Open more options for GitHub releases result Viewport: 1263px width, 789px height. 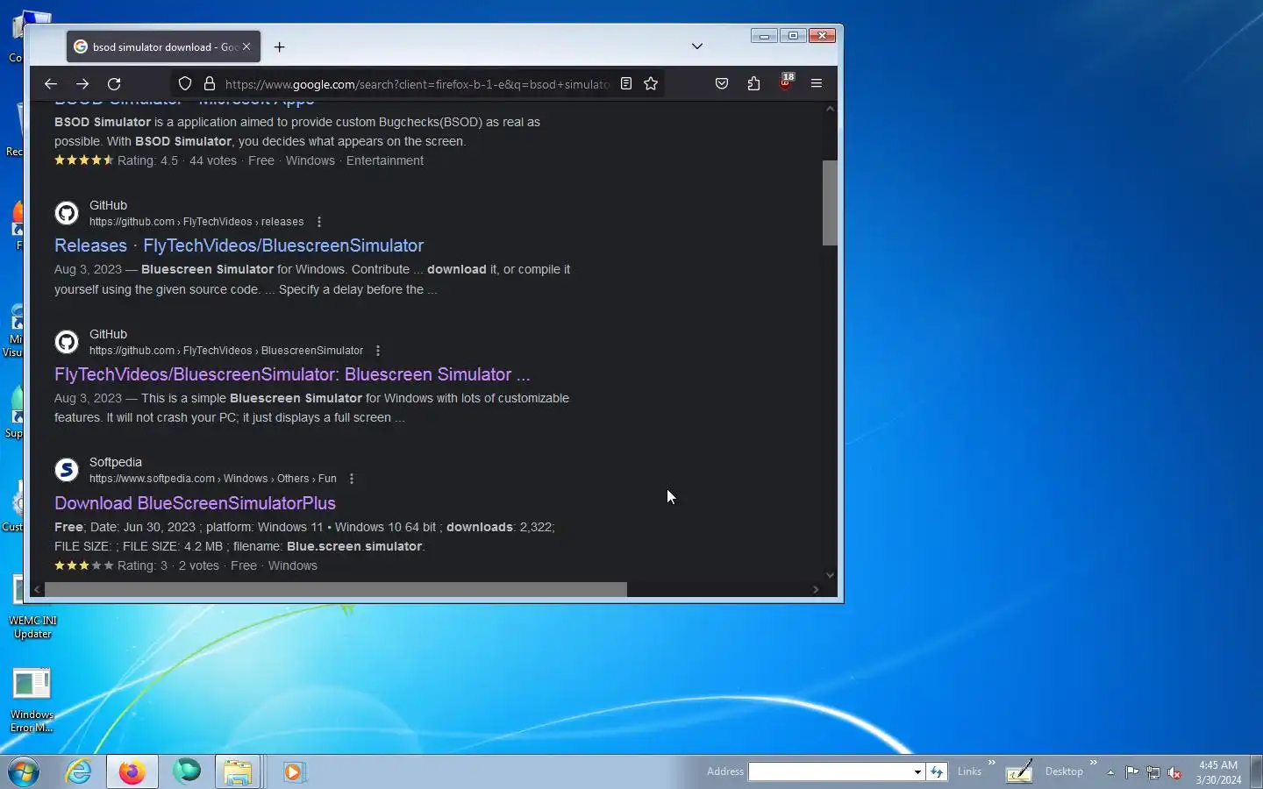[x=319, y=222]
